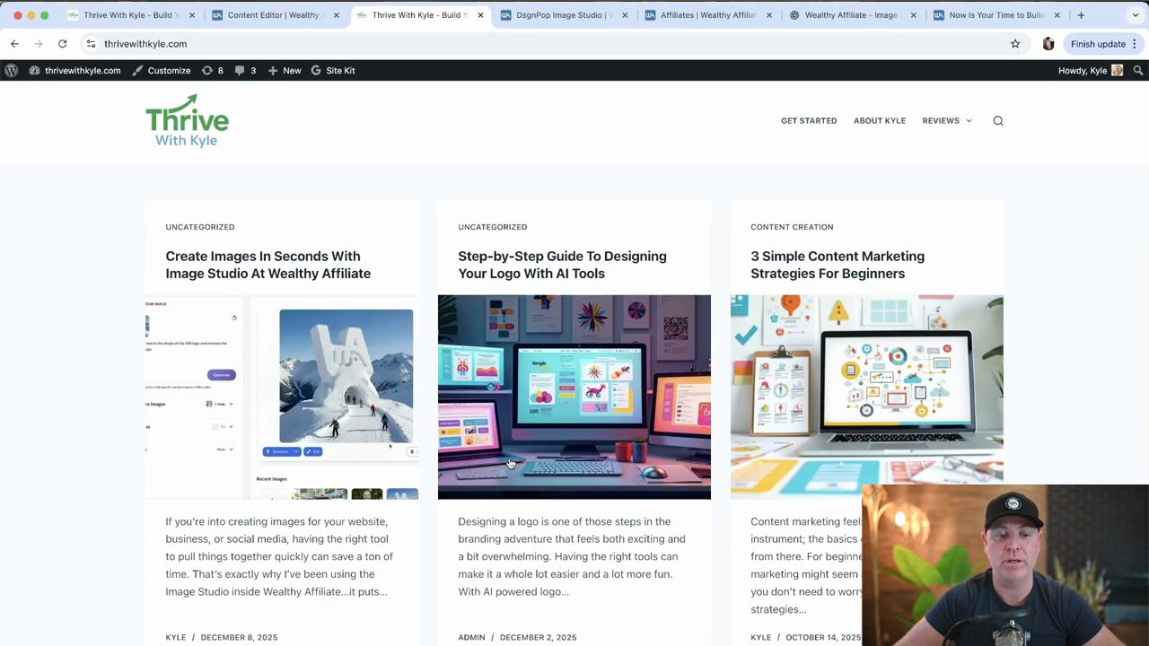Go back with the browser back arrow
Image resolution: width=1149 pixels, height=646 pixels.
click(x=14, y=44)
